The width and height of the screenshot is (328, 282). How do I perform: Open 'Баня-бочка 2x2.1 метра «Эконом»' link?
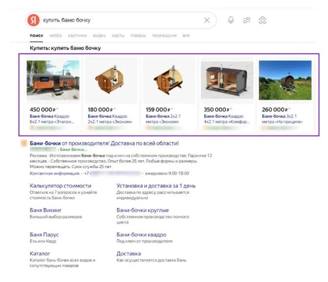tap(163, 119)
